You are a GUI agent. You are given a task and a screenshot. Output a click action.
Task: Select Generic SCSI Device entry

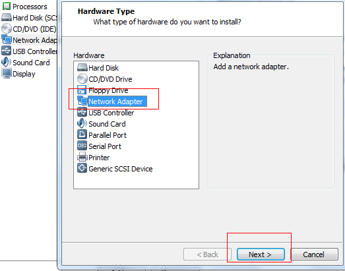coord(120,169)
